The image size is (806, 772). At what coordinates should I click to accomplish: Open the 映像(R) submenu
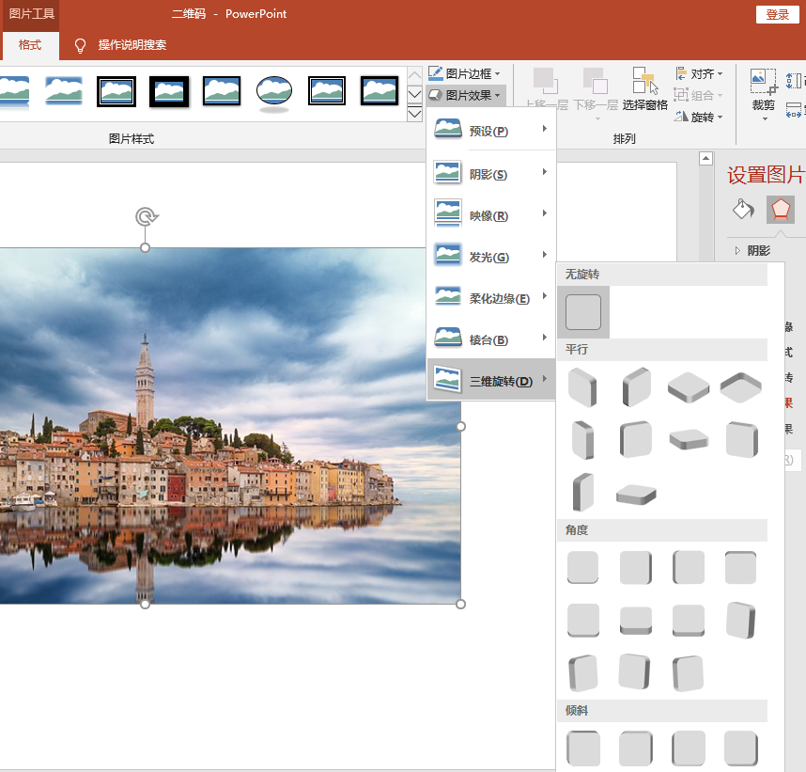point(491,215)
